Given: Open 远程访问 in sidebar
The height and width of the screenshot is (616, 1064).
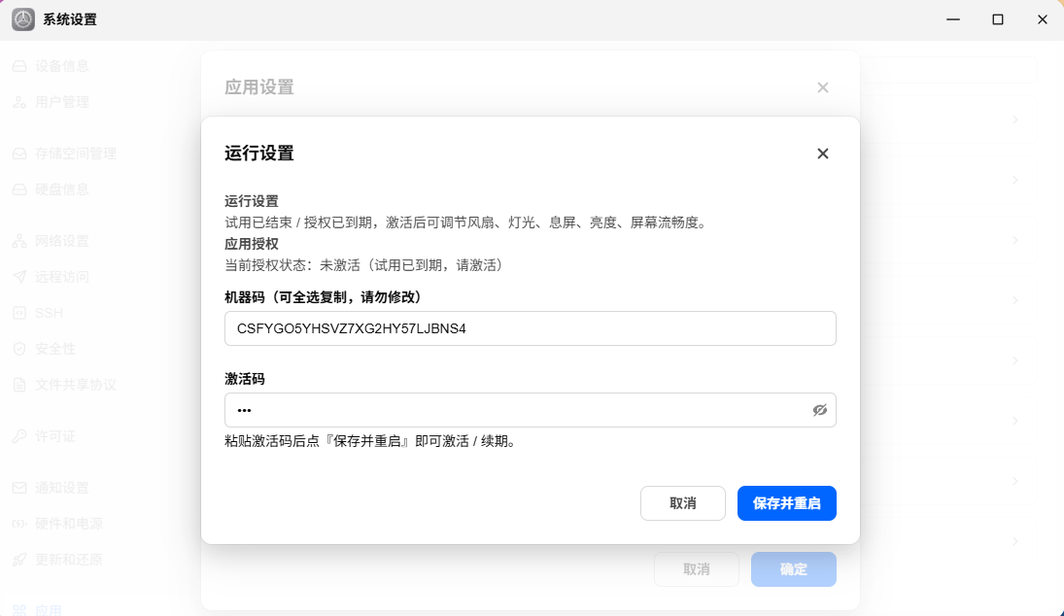Looking at the screenshot, I should [62, 277].
